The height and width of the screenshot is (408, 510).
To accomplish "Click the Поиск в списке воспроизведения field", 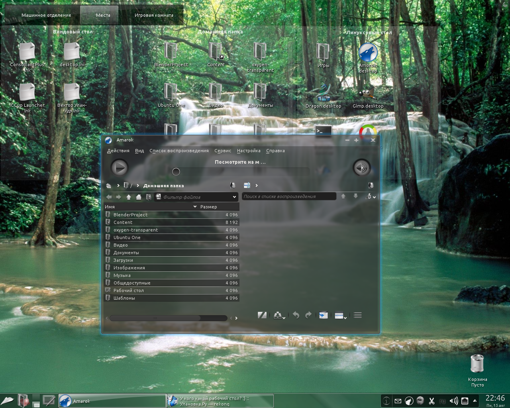I will point(288,196).
